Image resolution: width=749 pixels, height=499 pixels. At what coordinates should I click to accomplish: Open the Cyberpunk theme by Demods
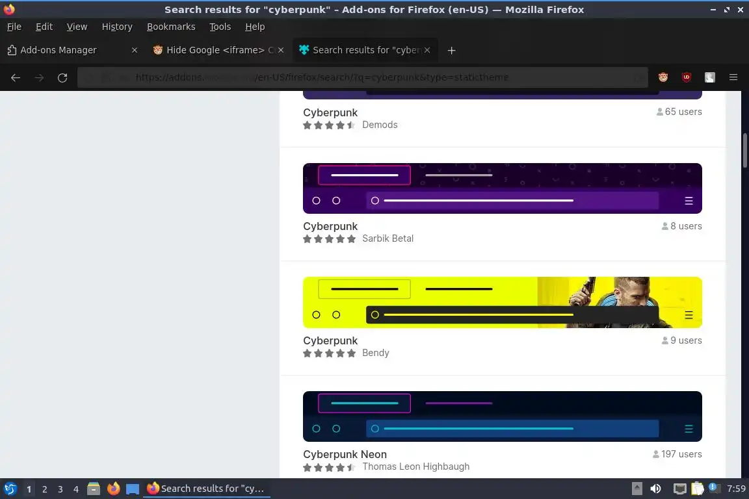pos(330,112)
